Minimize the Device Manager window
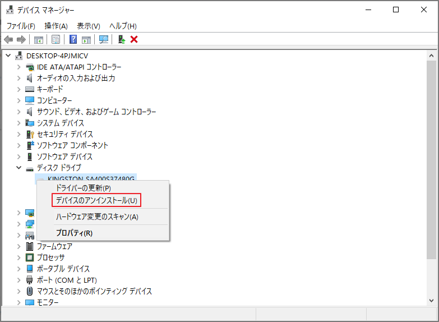The width and height of the screenshot is (439, 322). tap(368, 10)
